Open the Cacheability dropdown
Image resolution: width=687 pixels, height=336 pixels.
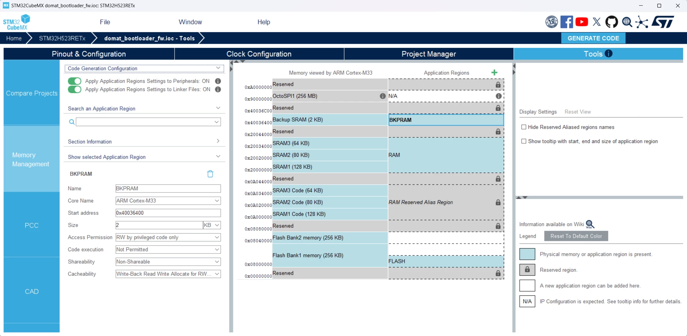168,274
